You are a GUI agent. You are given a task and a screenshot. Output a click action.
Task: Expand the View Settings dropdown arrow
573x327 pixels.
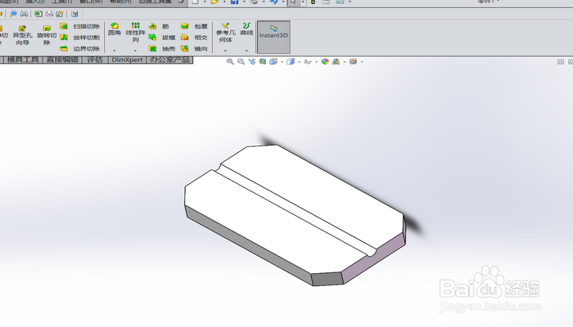(x=362, y=62)
